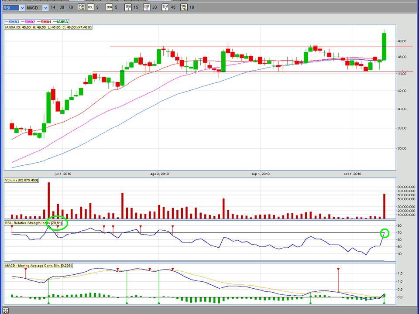Screen dimensions: 419x314
Task: Click the fullscreen icon in bottom-left corner
Action: (x=6, y=311)
